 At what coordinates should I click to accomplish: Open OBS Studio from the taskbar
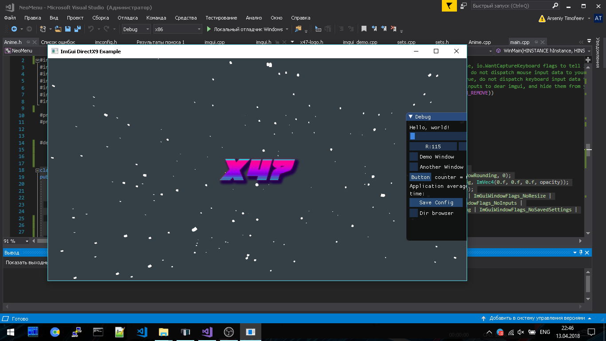point(229,332)
